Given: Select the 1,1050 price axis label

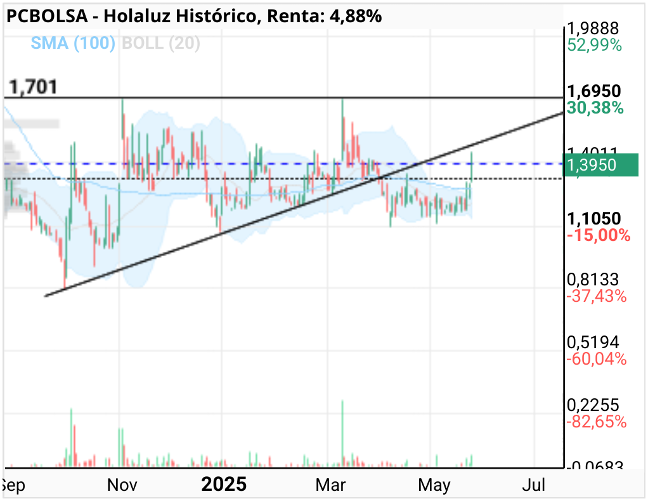Looking at the screenshot, I should tap(594, 219).
